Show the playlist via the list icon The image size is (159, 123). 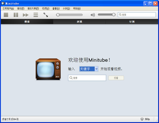(x=36, y=15)
